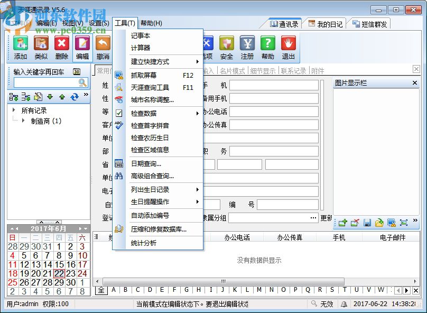Add an image using the add picture icon
This screenshot has height=313, width=427.
[x=342, y=223]
